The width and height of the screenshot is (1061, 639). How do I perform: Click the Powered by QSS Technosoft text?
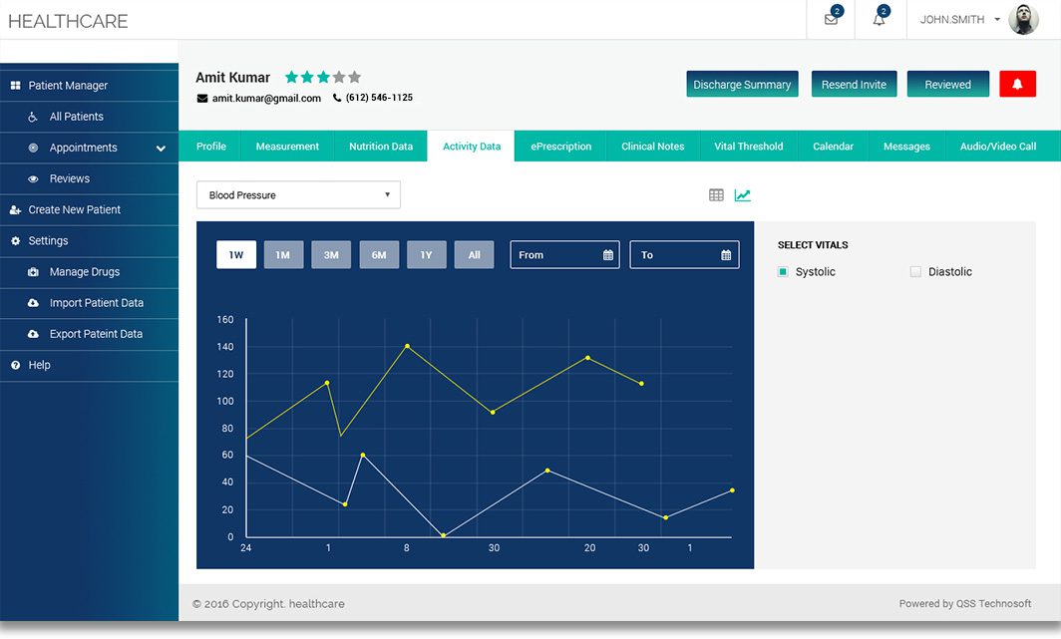965,603
